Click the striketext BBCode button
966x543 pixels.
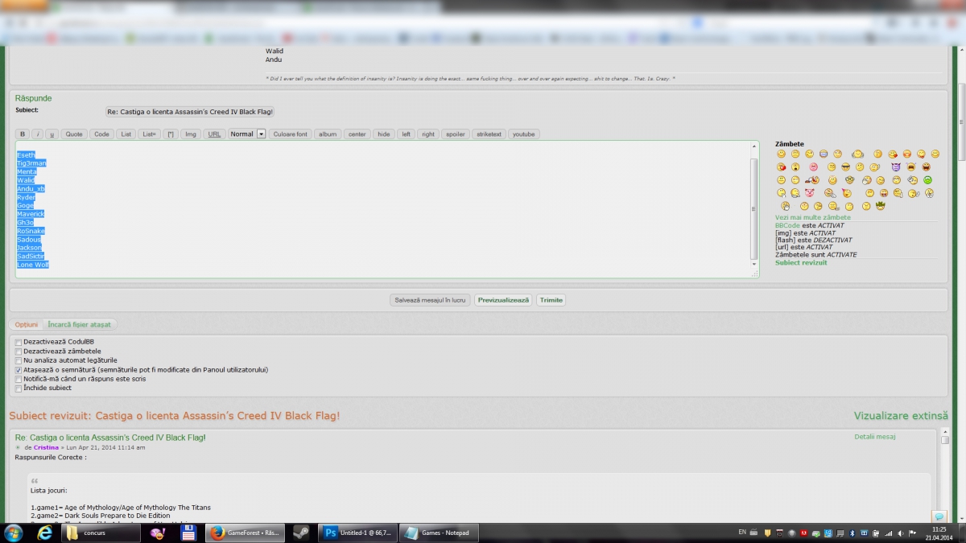489,134
